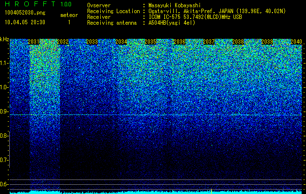
Task: Click the HROFFT program title
Action: (x=30, y=4)
